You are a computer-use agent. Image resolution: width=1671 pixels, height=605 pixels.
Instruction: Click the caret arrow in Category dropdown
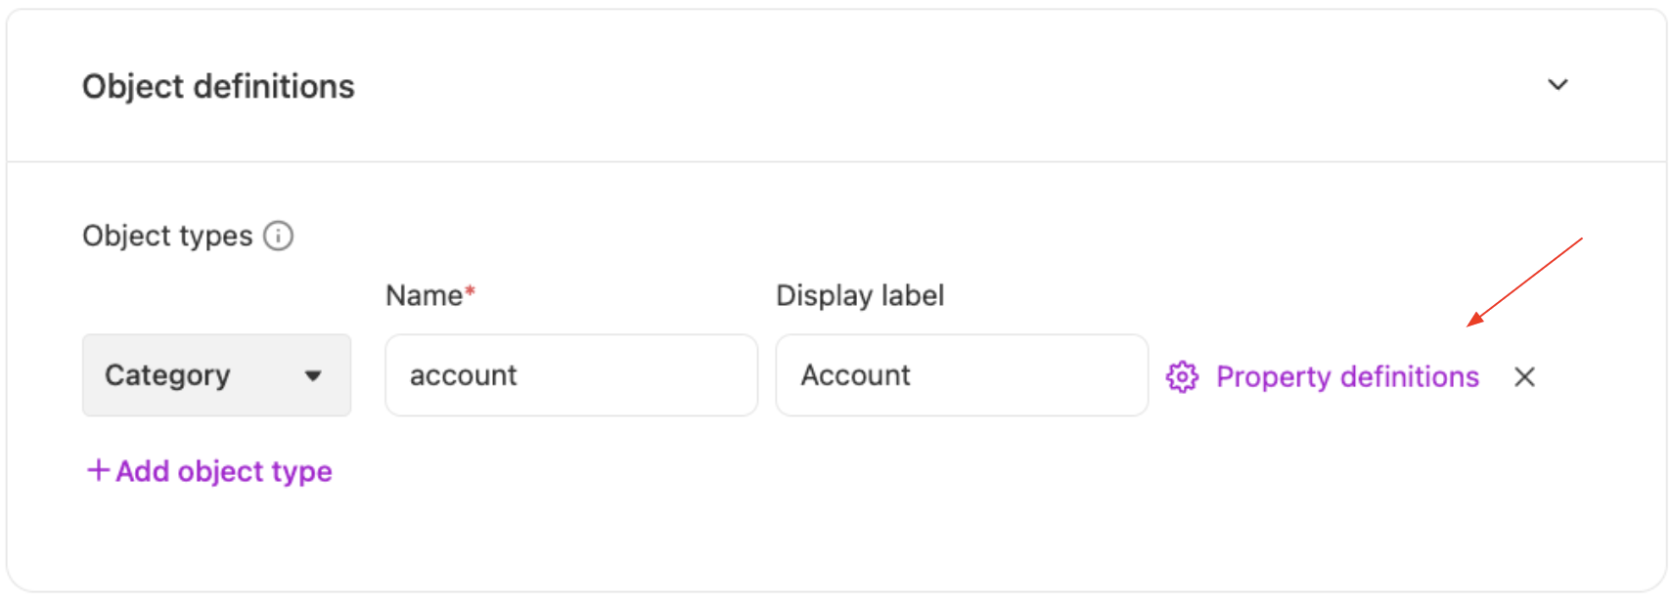(313, 376)
